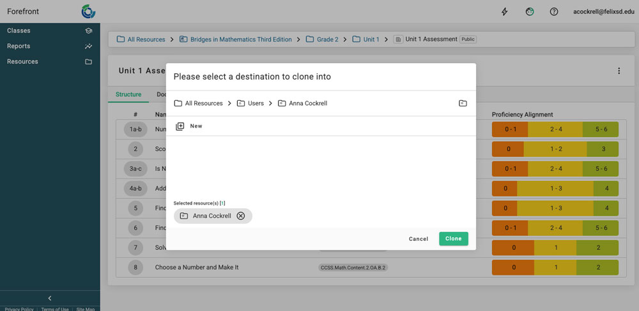Screen dimensions: 639x311
Task: Click the green 5 - 6 proficiency band in first row
Action: [x=600, y=129]
